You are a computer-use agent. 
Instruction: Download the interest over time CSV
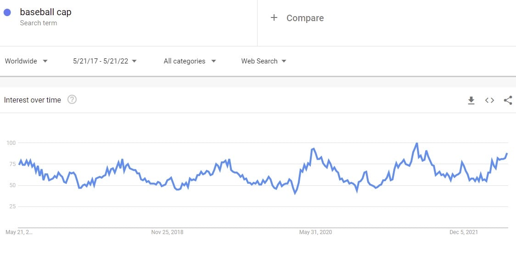[471, 100]
